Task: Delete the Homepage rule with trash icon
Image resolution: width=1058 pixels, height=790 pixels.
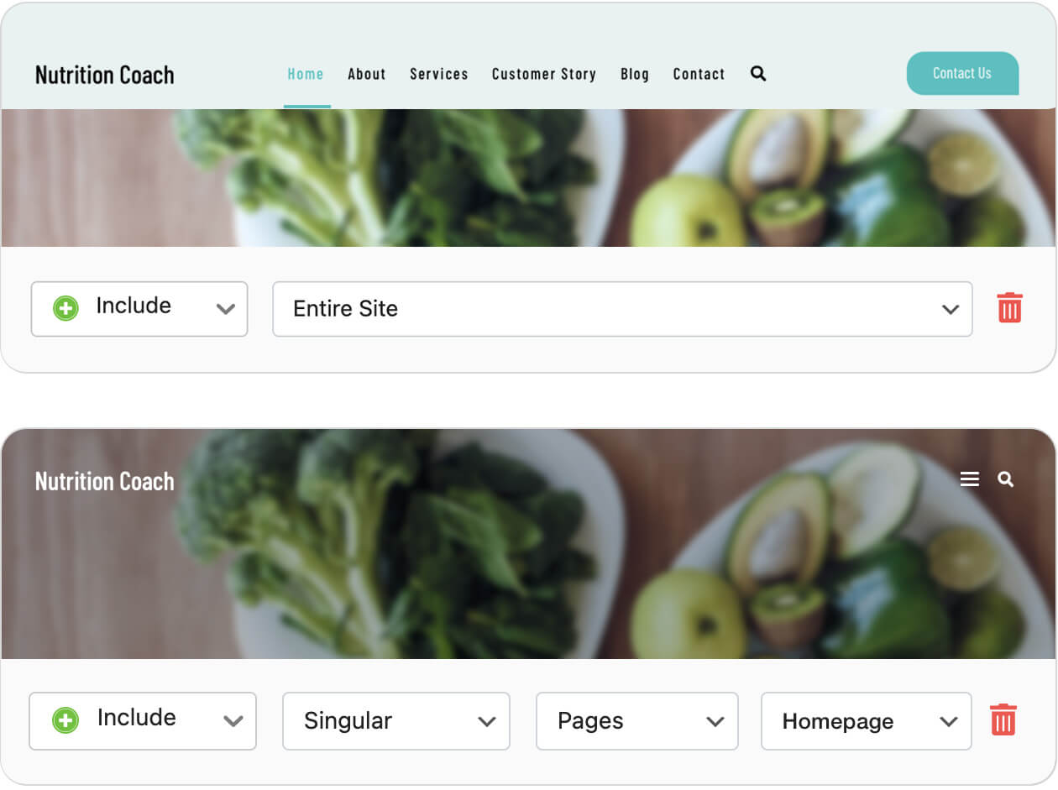Action: pos(1003,719)
